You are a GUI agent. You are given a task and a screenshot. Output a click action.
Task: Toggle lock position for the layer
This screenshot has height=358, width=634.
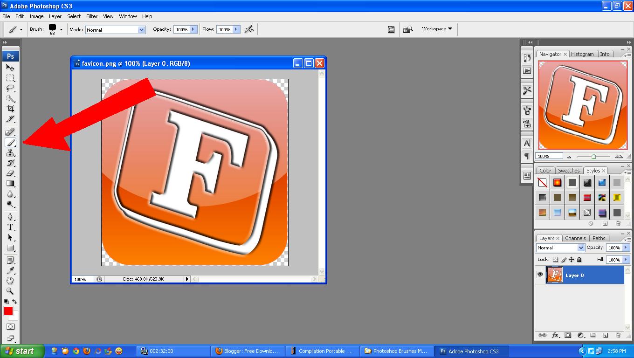[x=571, y=260]
